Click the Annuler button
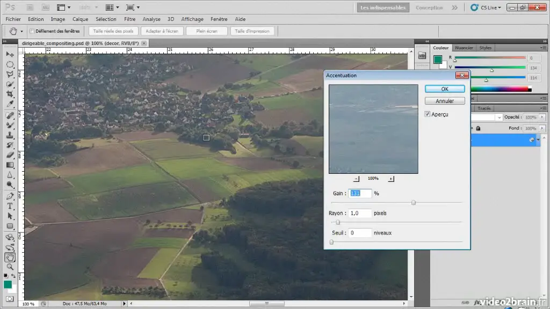This screenshot has width=550, height=309. [x=444, y=101]
